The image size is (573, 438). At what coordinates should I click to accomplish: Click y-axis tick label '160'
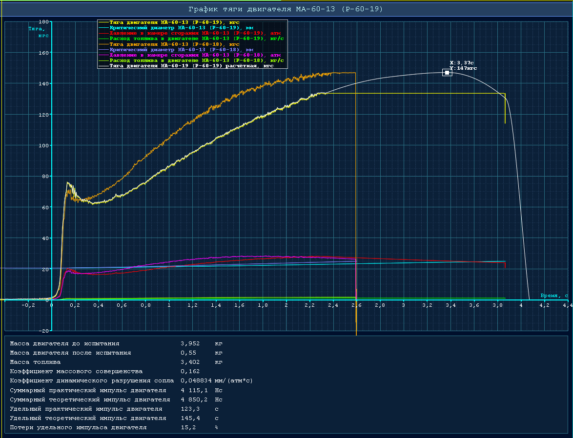(43, 53)
